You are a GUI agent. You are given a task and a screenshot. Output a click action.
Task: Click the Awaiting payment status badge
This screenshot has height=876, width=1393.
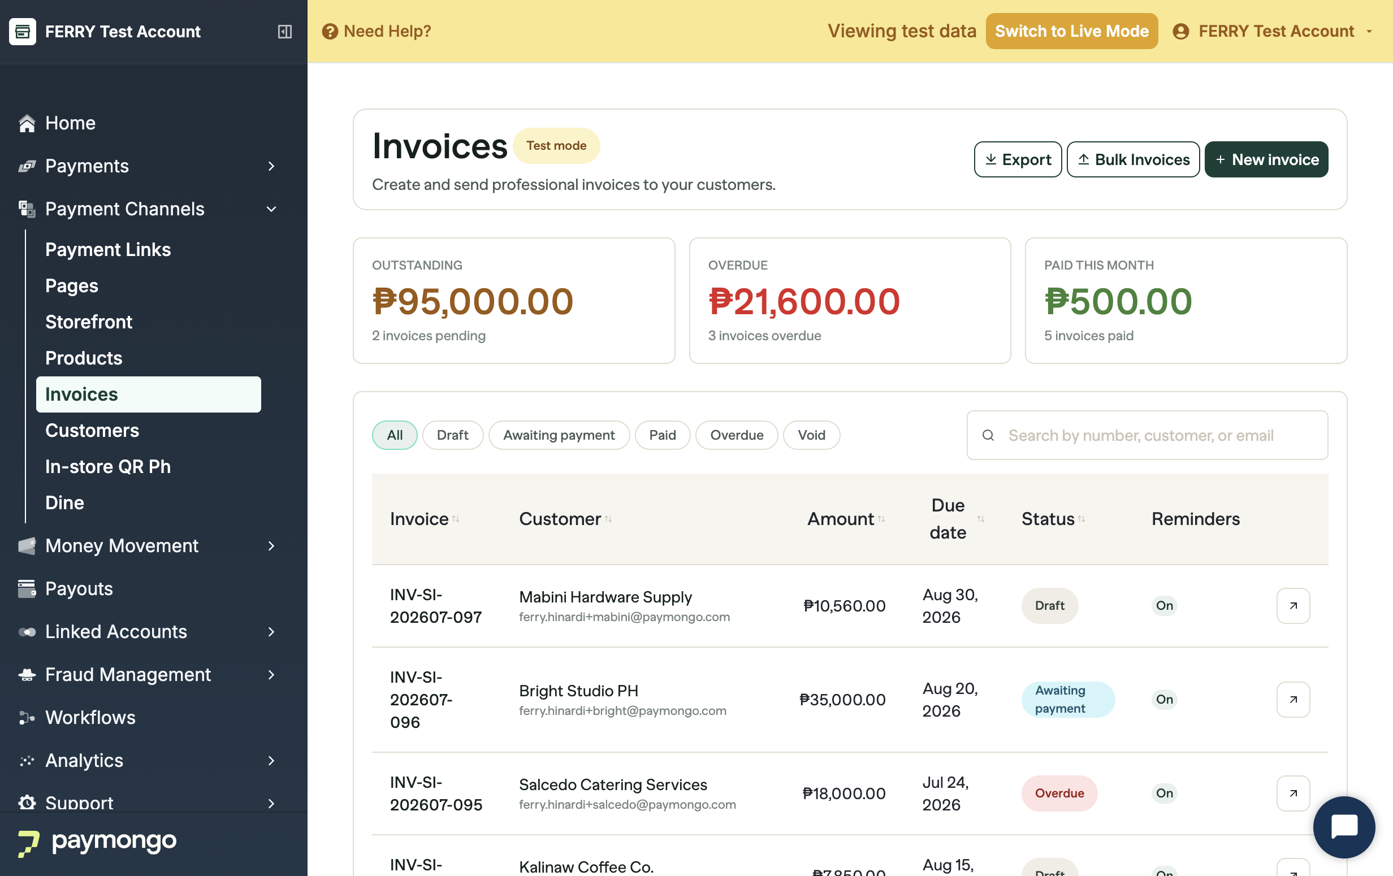point(1068,700)
